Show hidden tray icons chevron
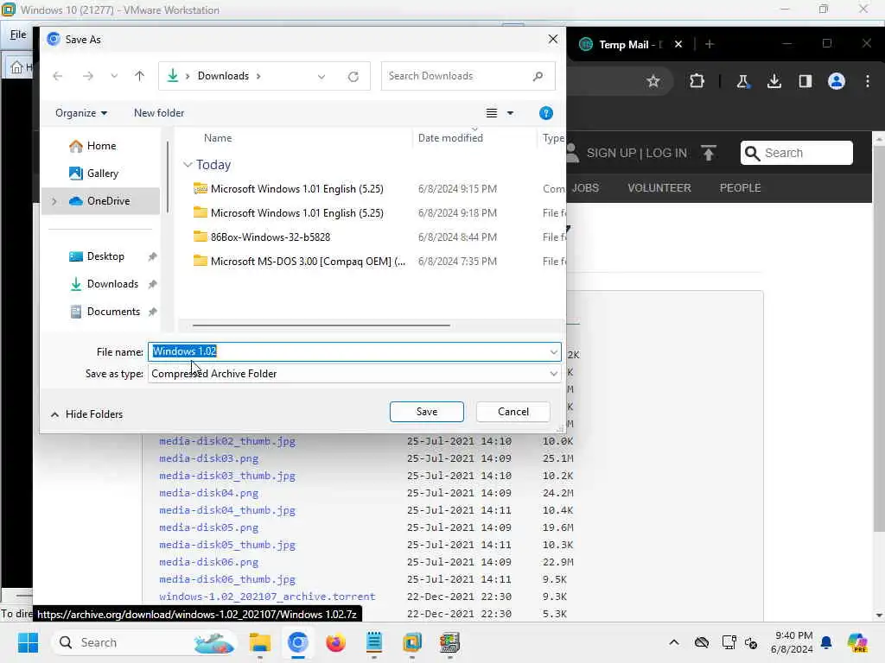The image size is (885, 663). click(x=674, y=642)
